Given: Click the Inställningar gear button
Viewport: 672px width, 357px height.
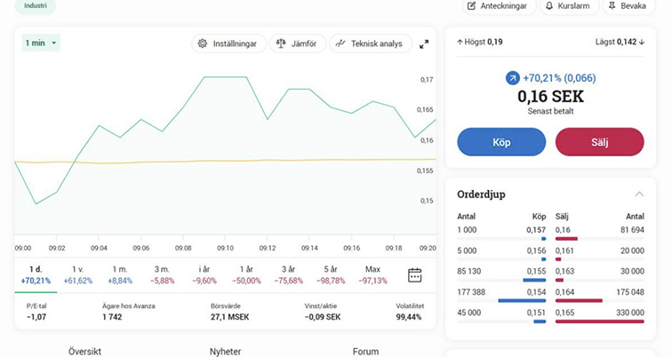Looking at the screenshot, I should [228, 44].
